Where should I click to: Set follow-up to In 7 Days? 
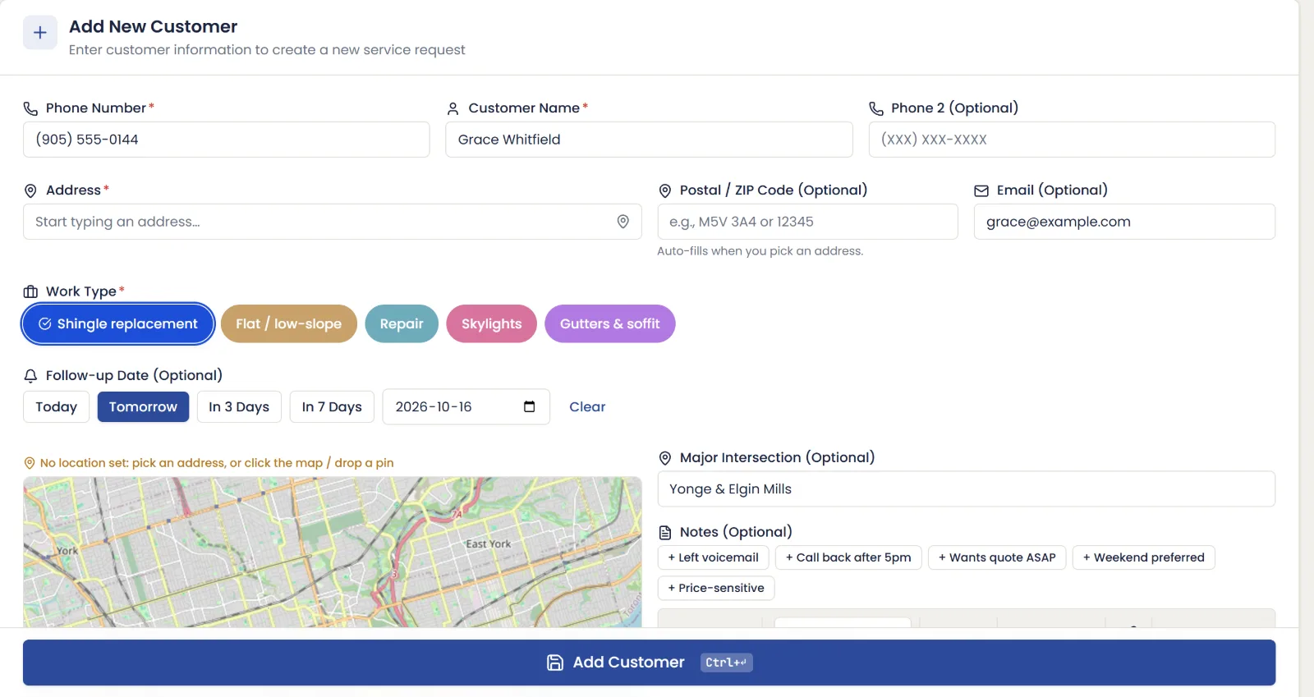[332, 406]
